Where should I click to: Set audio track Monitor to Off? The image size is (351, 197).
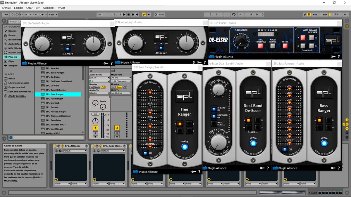(103, 87)
